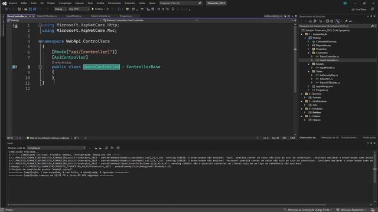Image resolution: width=378 pixels, height=212 pixels.
Task: Toggle a bookmark using the toolbar bookmark icon
Action: (173, 9)
